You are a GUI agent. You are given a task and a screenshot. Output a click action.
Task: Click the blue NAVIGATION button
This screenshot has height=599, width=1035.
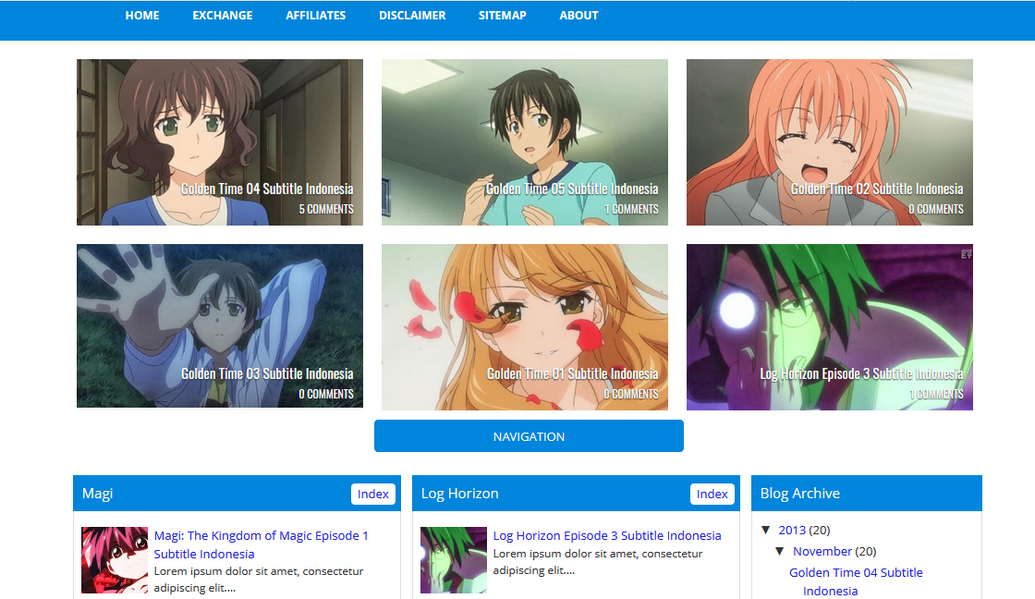tap(529, 436)
